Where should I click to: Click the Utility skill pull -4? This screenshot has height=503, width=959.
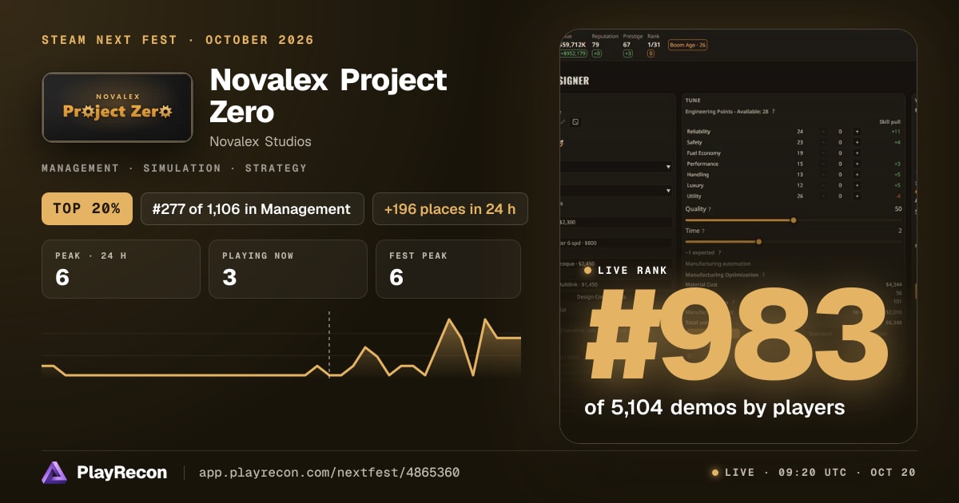[897, 196]
